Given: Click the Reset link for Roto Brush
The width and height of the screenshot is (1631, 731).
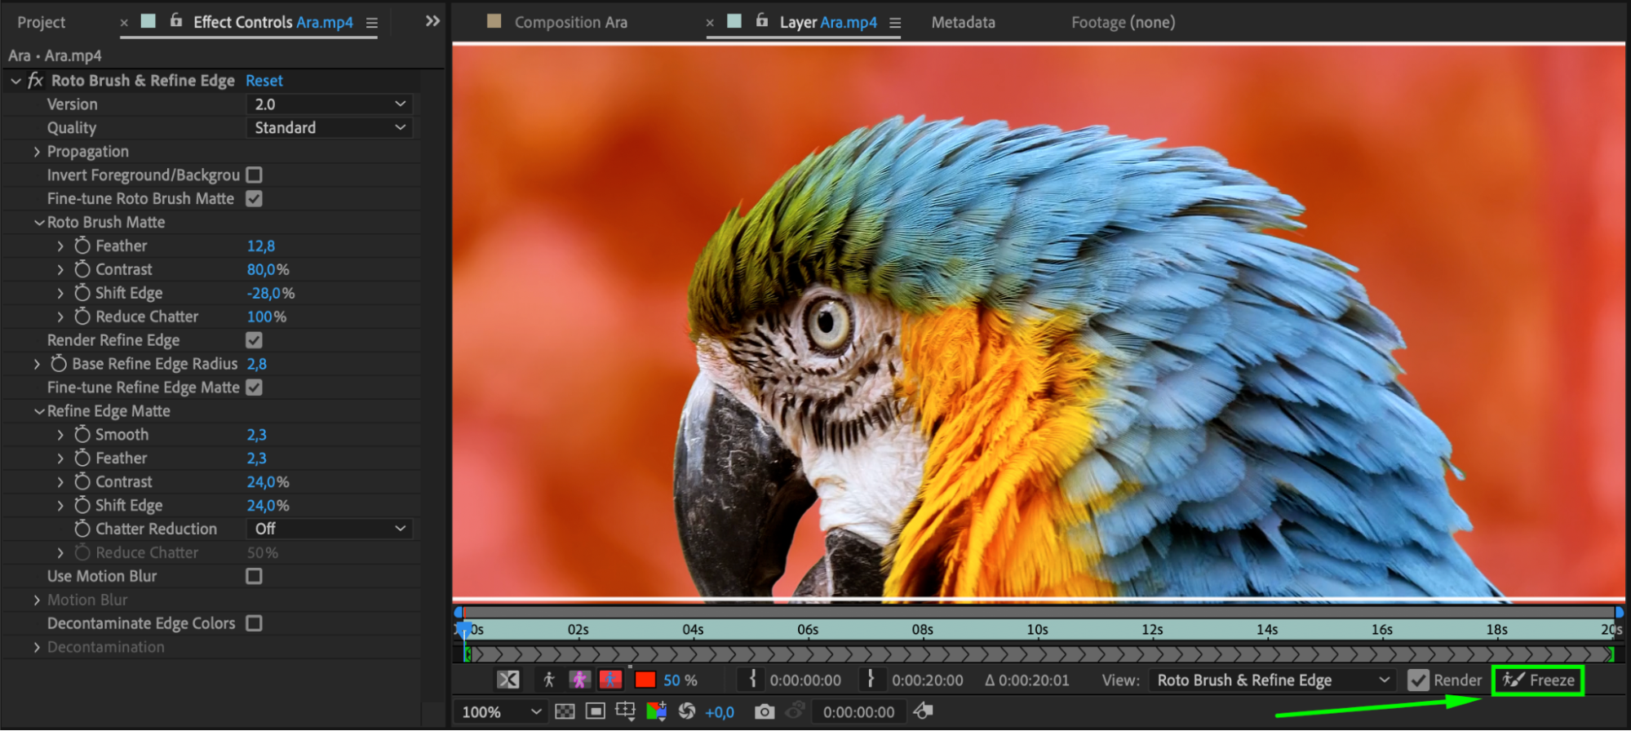Looking at the screenshot, I should [x=264, y=81].
